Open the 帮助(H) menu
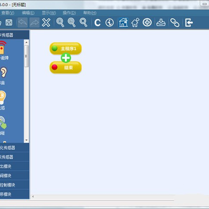 [90, 13]
